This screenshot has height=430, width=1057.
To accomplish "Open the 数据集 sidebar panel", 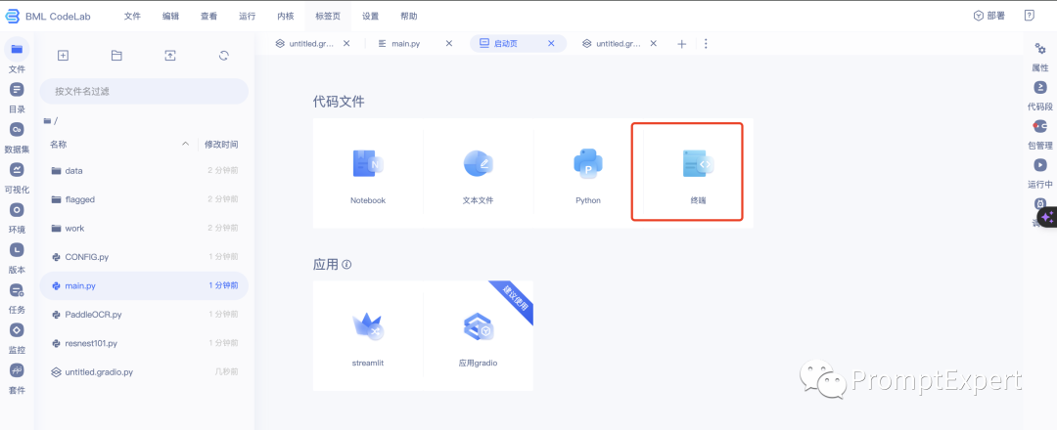I will click(17, 137).
